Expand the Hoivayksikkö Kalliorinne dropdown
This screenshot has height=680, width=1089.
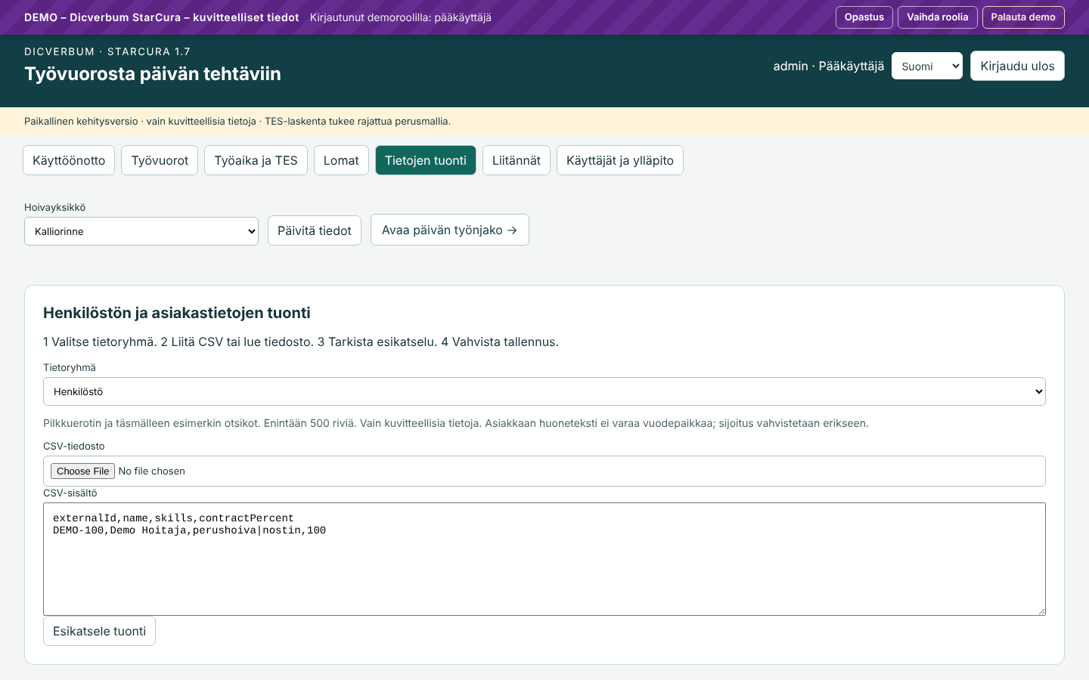(141, 231)
